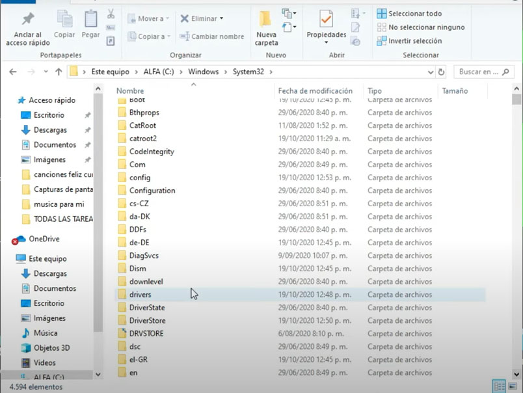Open the Copiar a dropdown

pos(168,36)
